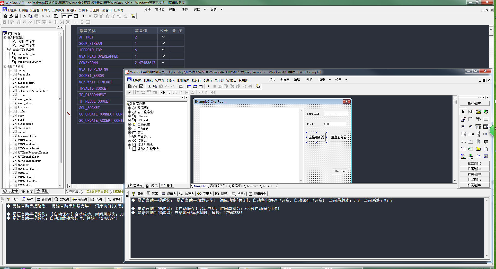496x269 pixels.
Task: Collapse the Dll命令 node in the WinSock API tree
Action: 5,66
